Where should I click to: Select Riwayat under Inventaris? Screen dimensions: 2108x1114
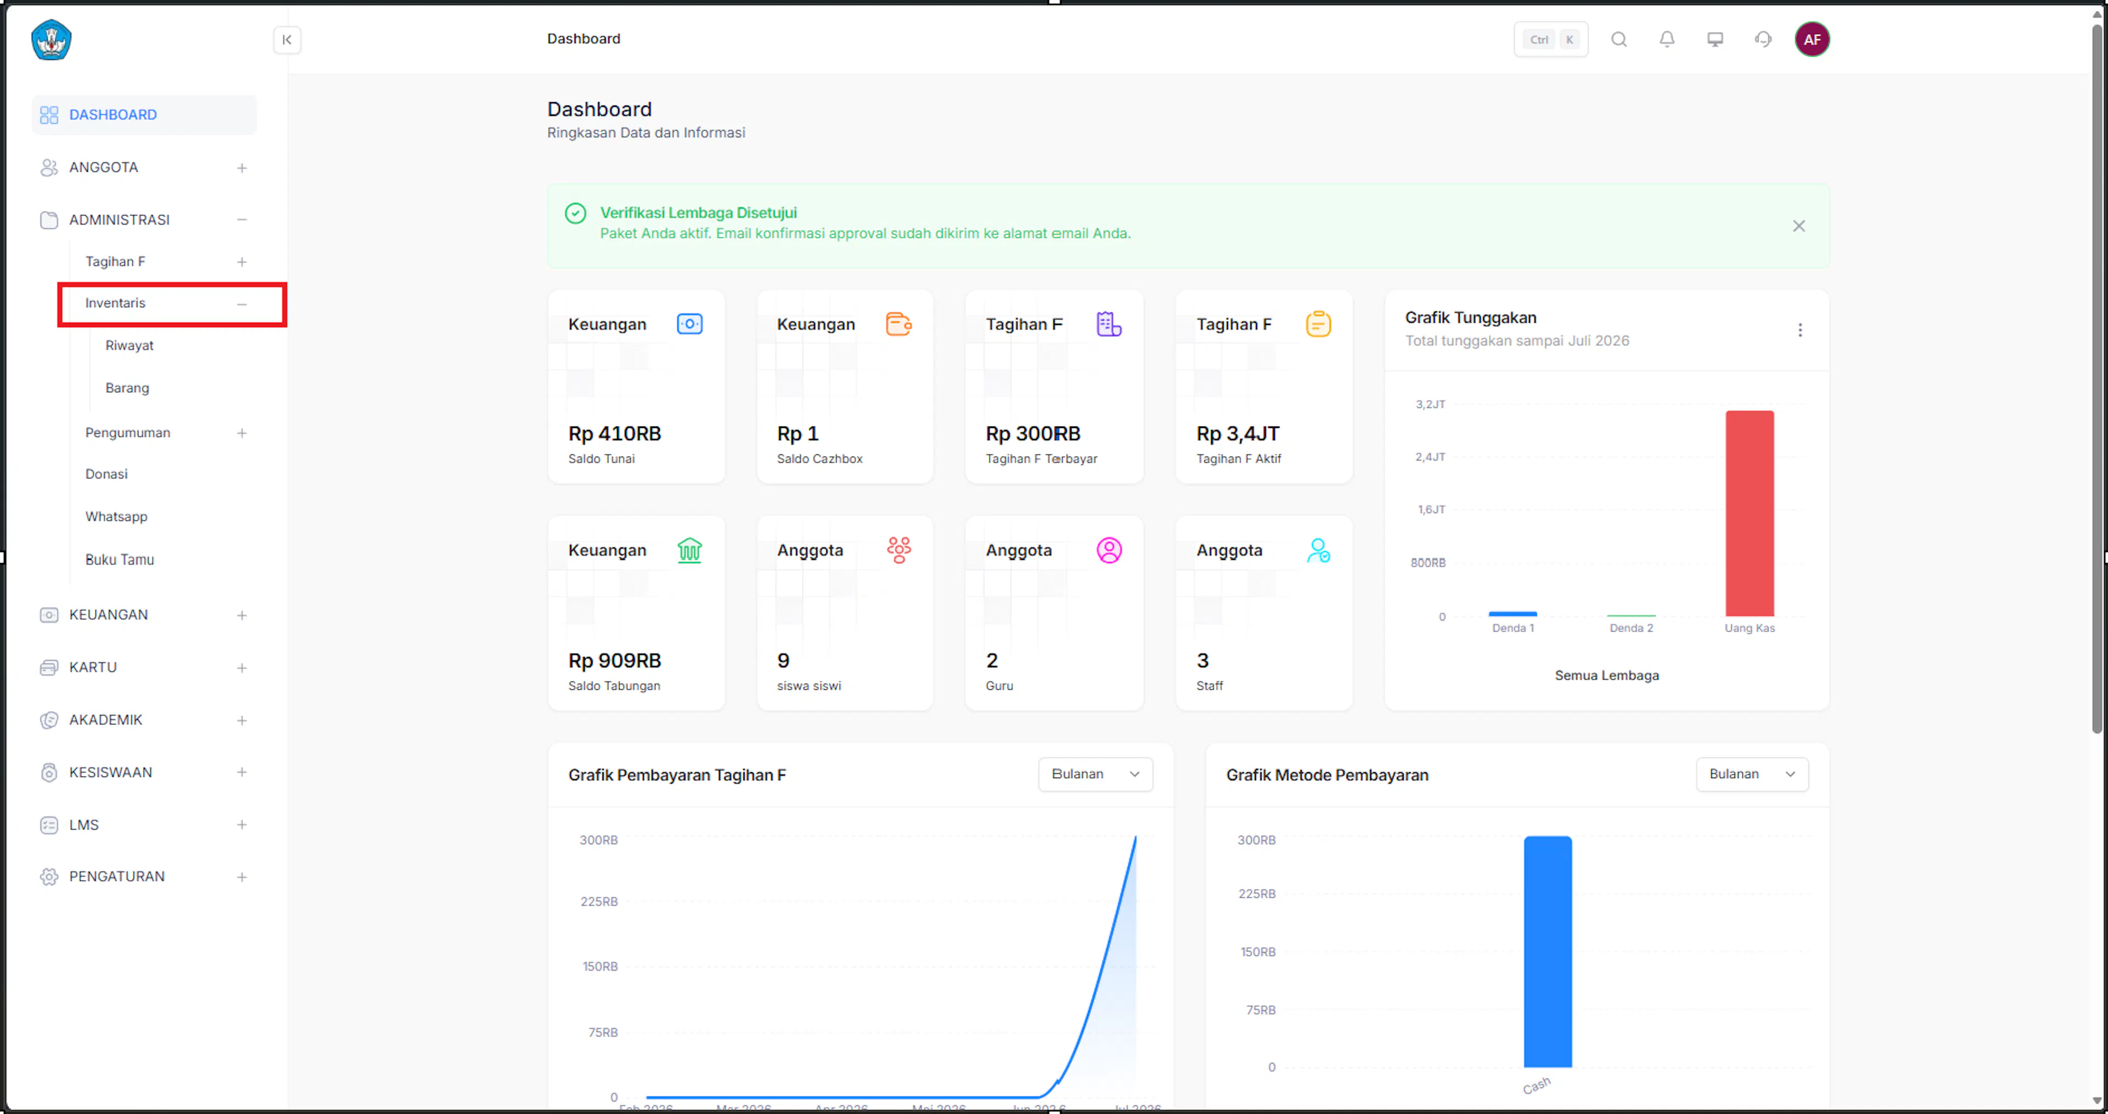pos(130,345)
